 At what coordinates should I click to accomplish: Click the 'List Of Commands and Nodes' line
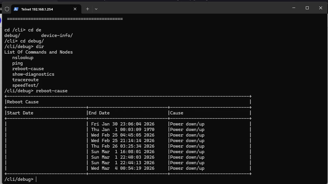click(x=39, y=52)
